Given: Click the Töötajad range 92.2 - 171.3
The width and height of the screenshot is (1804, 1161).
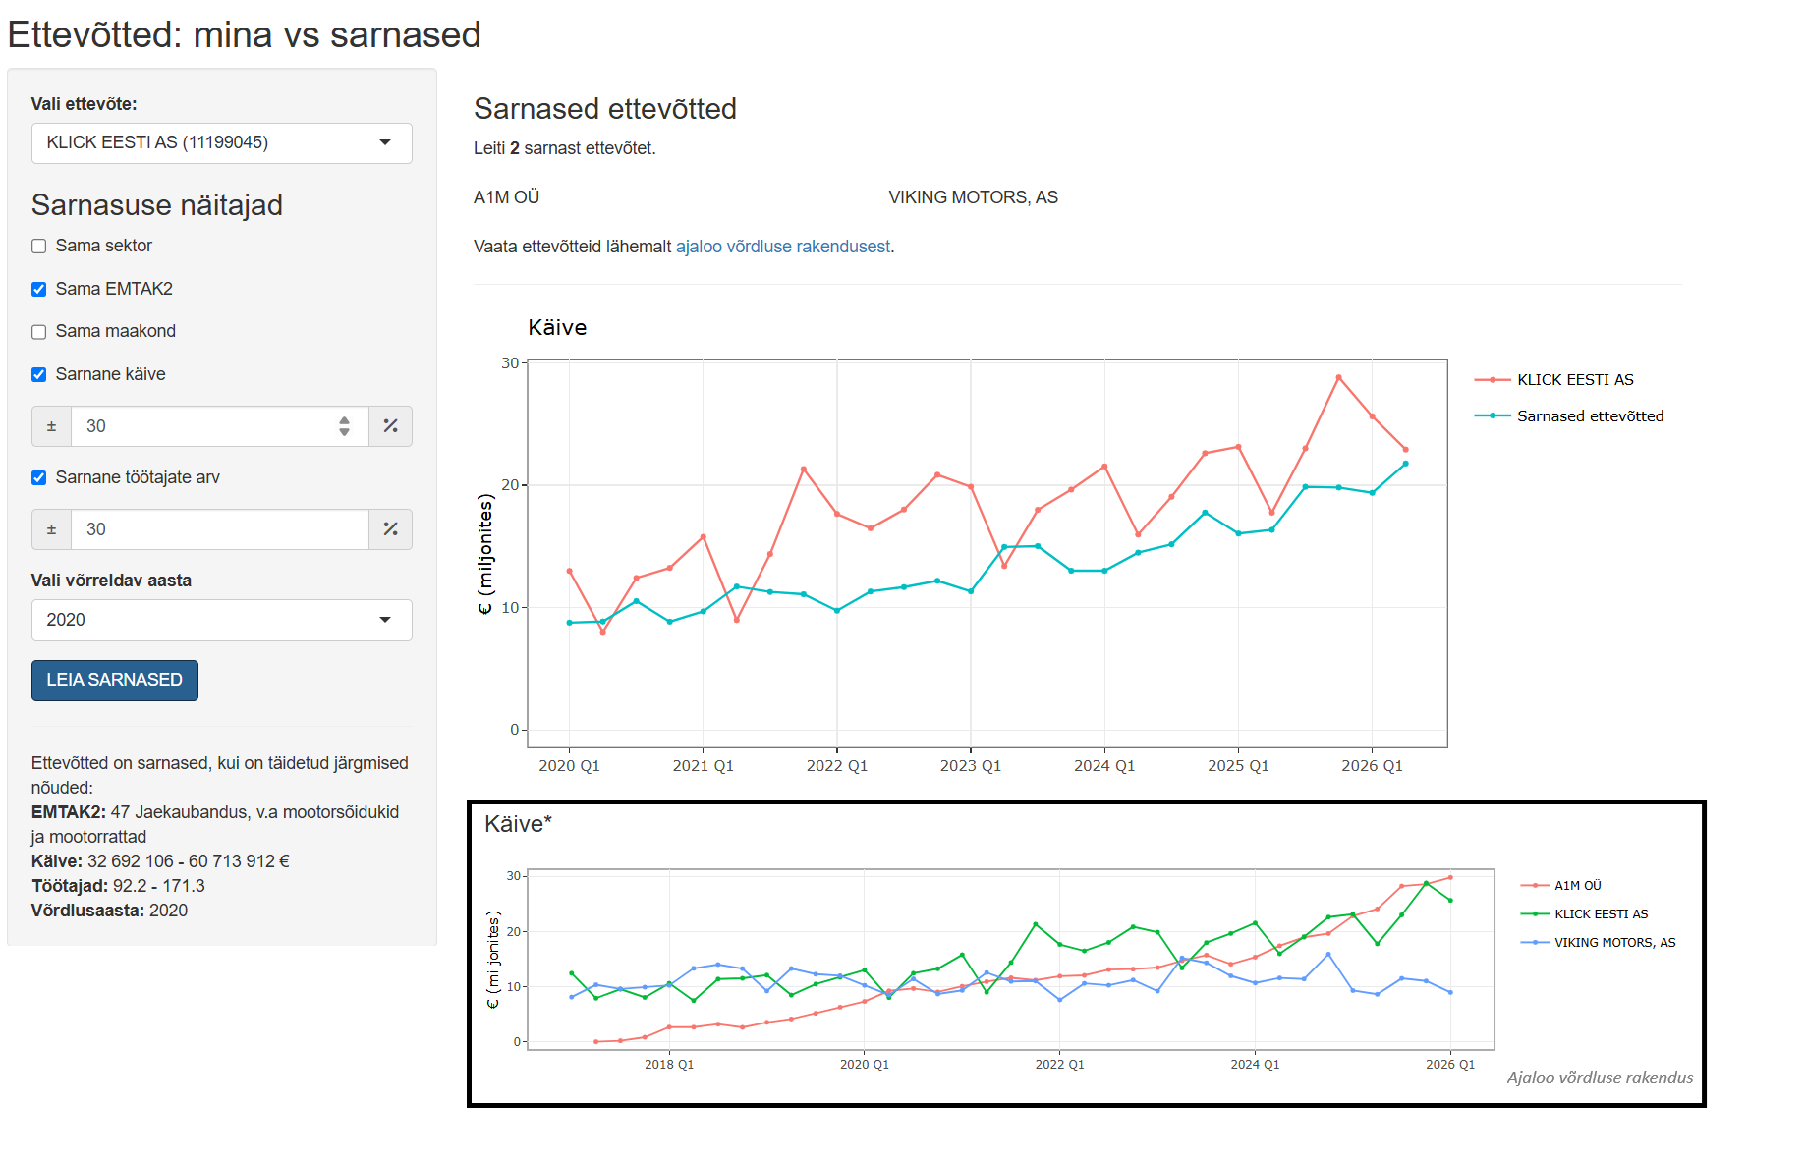Looking at the screenshot, I should tap(159, 886).
